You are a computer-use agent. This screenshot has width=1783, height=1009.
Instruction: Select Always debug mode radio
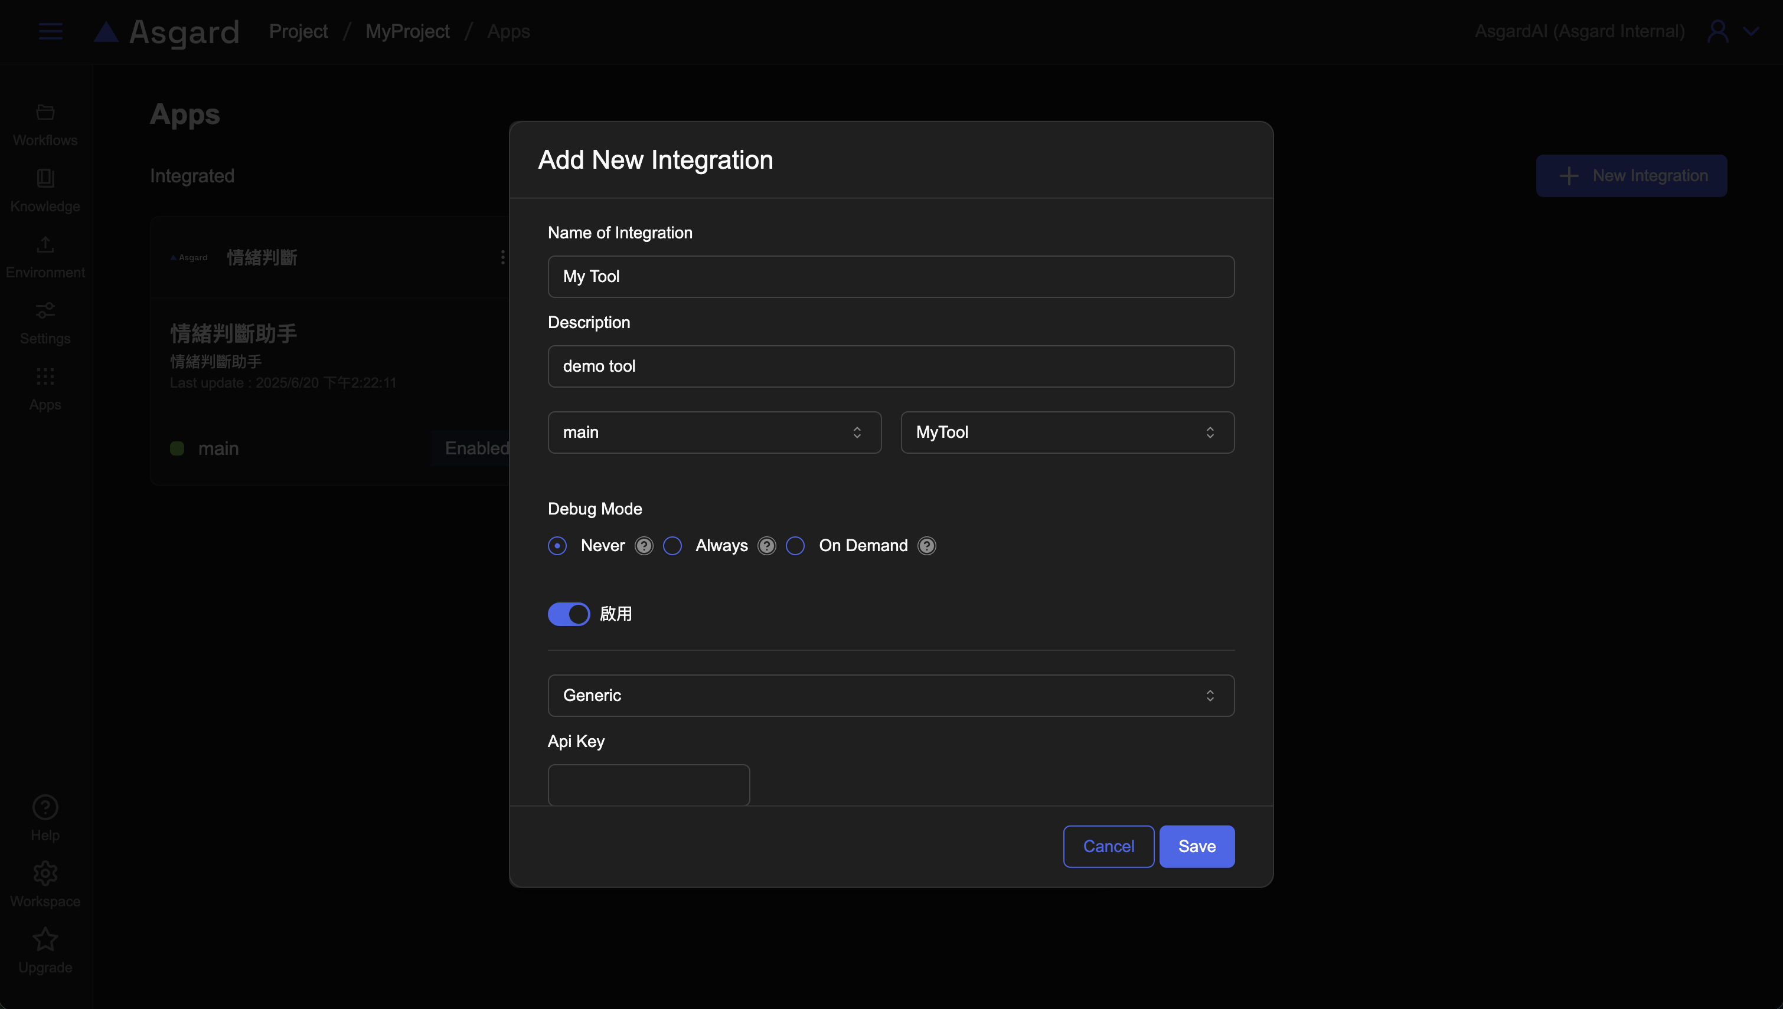pyautogui.click(x=672, y=546)
